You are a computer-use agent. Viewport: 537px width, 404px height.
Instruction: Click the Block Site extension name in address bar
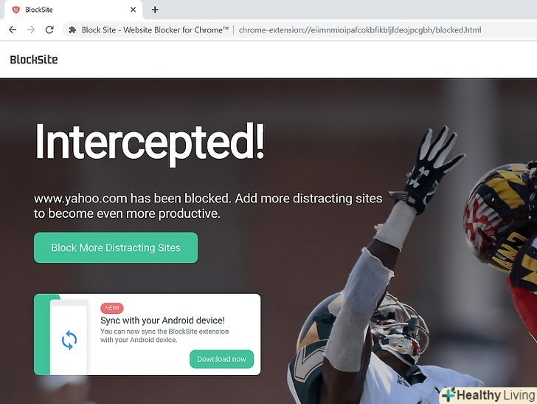click(x=155, y=30)
